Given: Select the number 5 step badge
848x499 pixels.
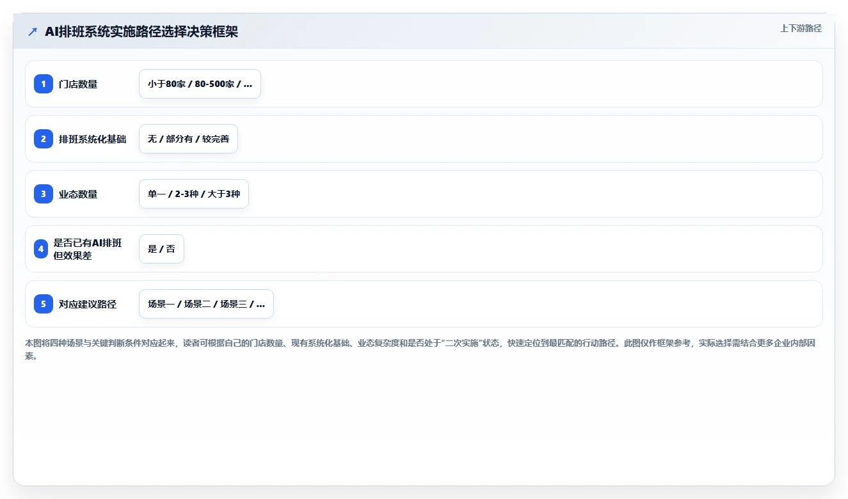Looking at the screenshot, I should 44,304.
